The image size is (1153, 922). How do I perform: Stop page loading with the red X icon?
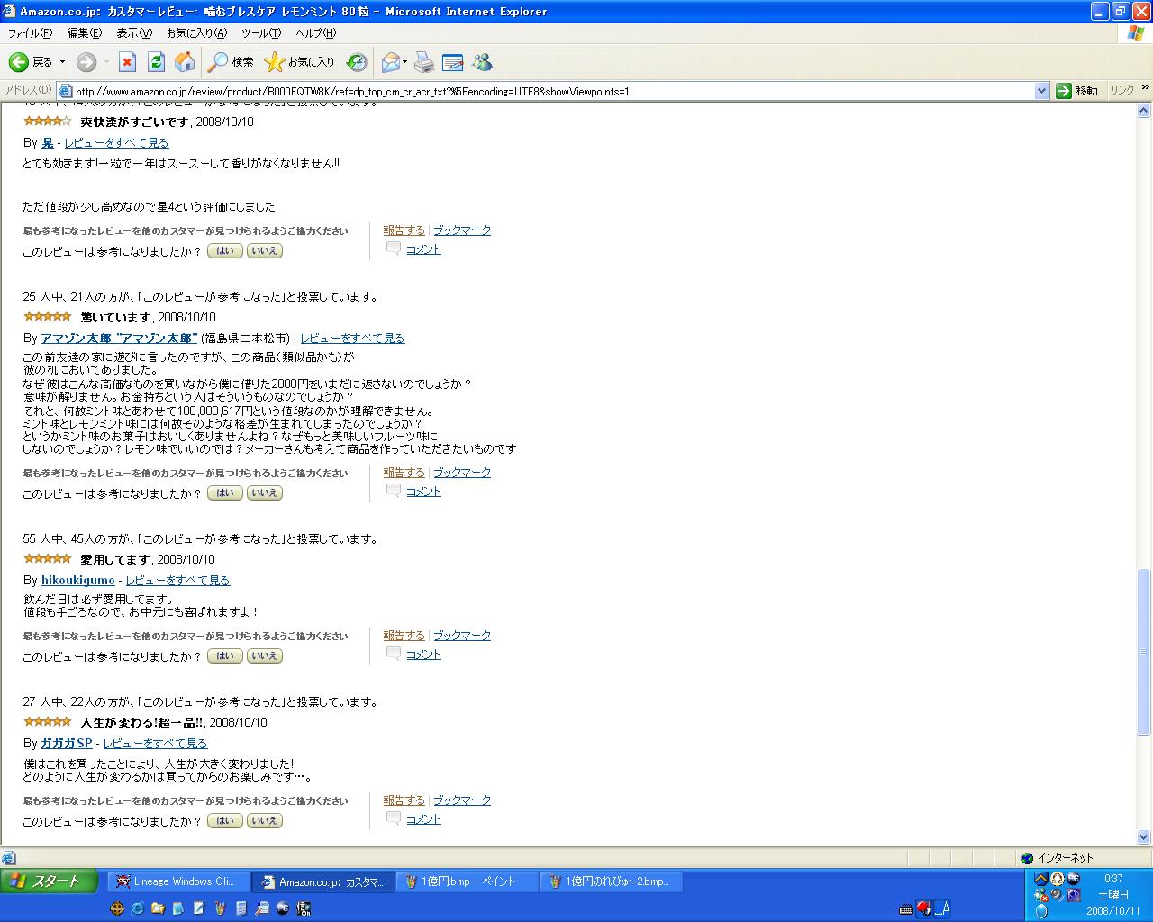click(x=127, y=62)
